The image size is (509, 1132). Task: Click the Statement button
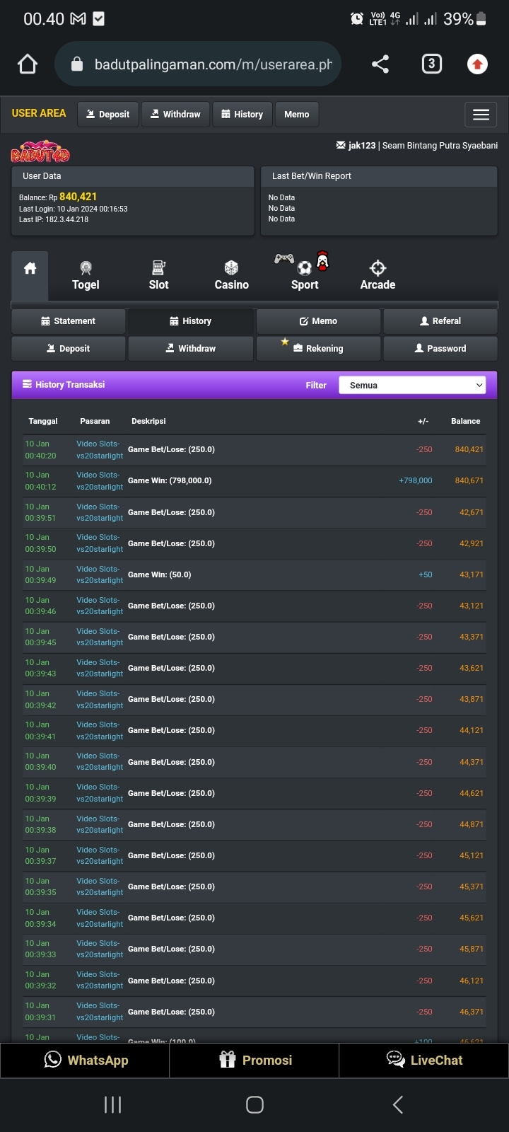pyautogui.click(x=69, y=321)
